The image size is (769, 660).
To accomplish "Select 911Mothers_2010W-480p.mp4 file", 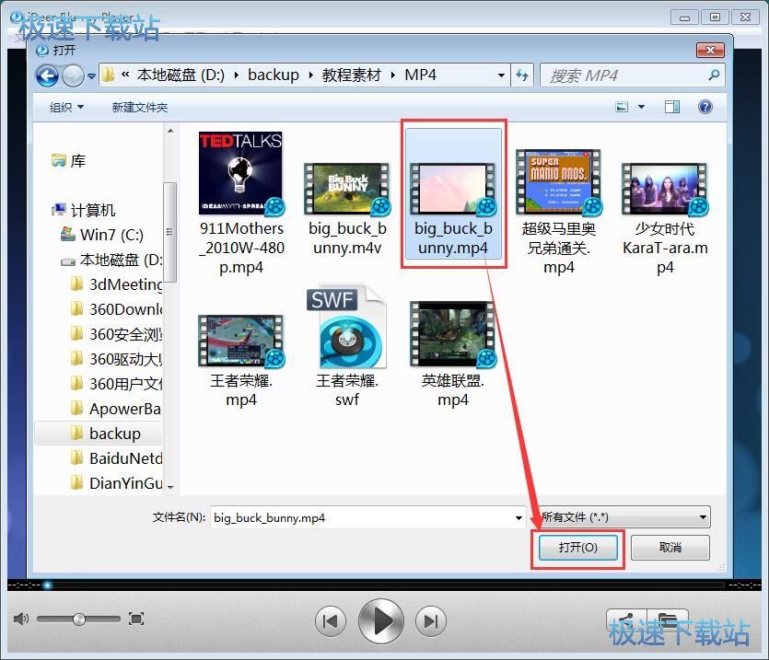I will (x=240, y=204).
